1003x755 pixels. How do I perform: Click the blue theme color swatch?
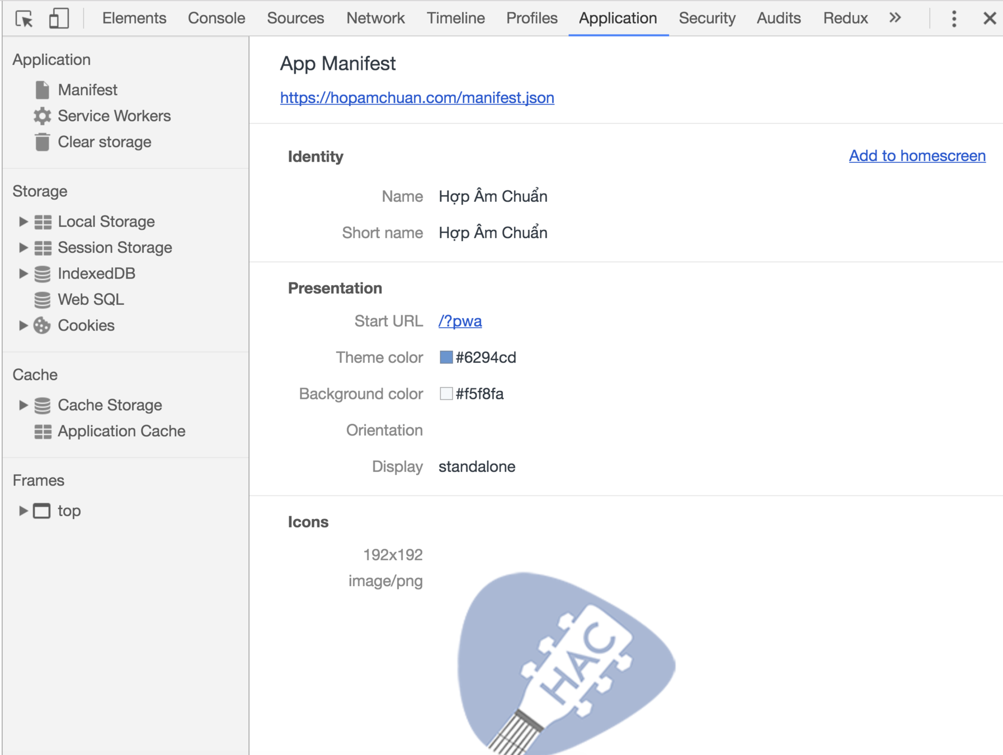[446, 357]
